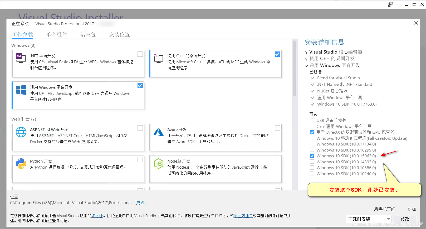Click the Windows (3) section heading
The height and width of the screenshot is (229, 426).
click(23, 45)
